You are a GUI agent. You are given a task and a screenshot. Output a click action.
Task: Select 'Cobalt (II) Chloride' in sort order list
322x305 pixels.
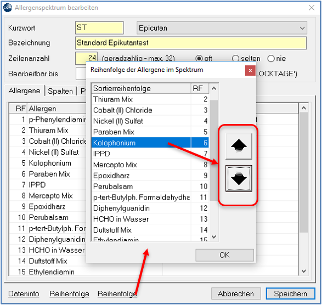point(150,110)
